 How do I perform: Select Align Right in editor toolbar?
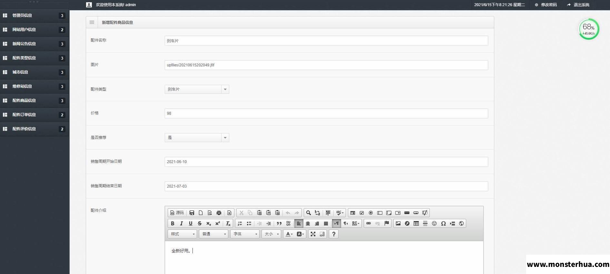317,223
